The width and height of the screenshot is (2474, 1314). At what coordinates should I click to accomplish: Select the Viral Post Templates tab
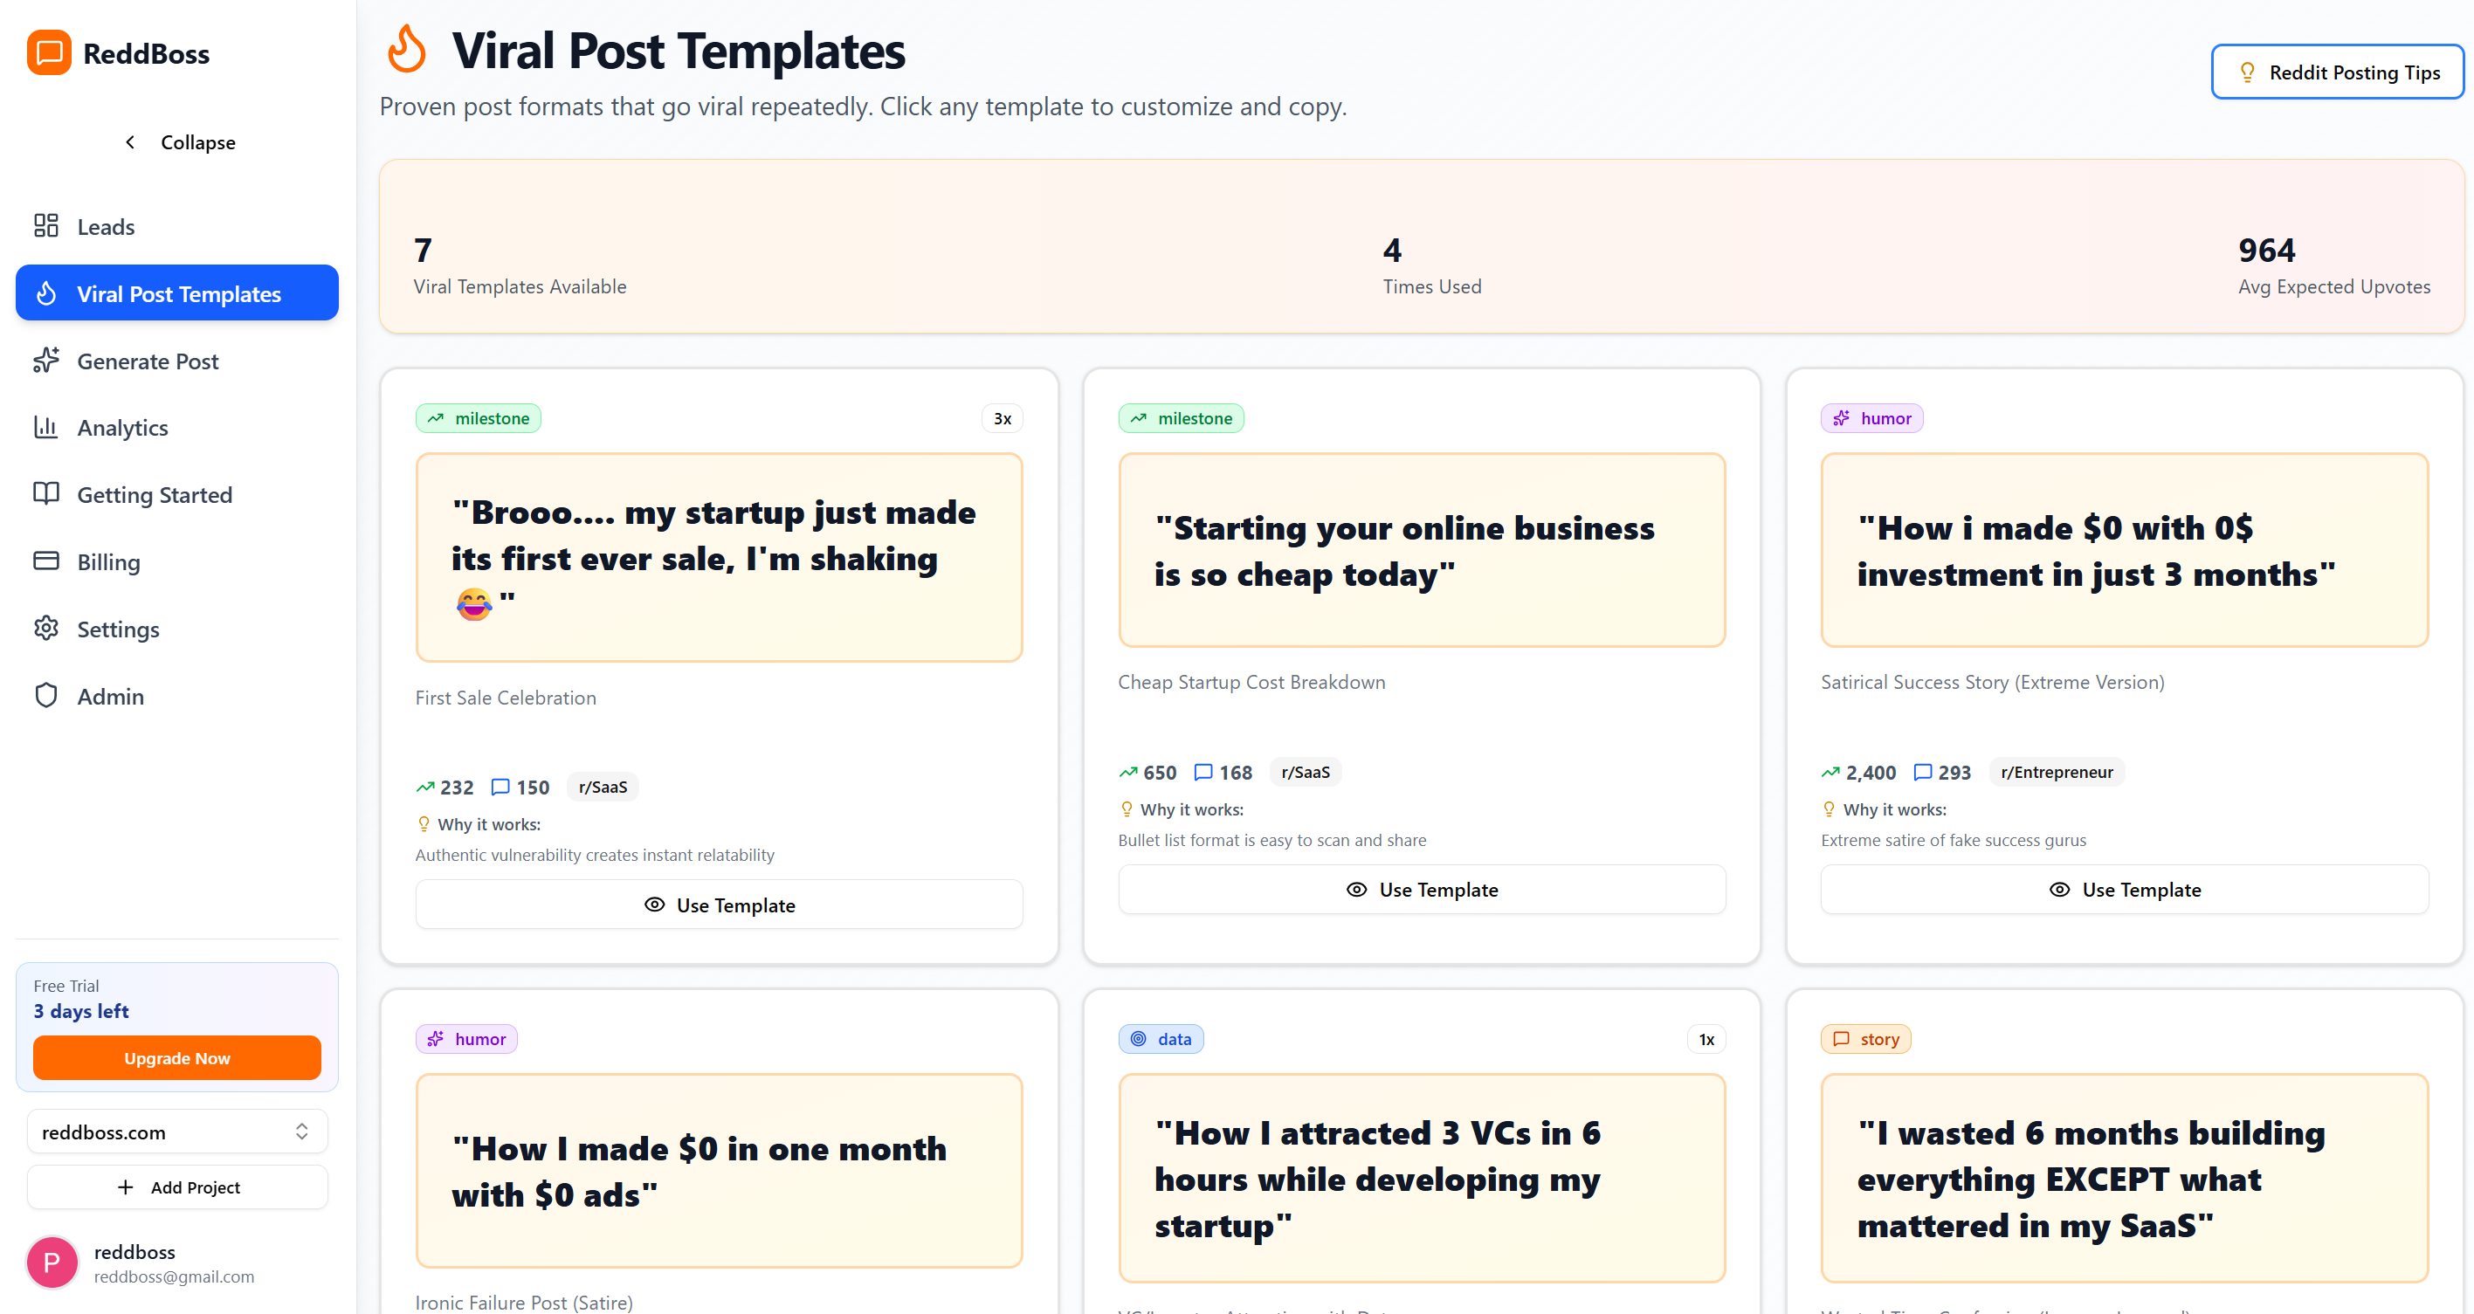point(176,293)
